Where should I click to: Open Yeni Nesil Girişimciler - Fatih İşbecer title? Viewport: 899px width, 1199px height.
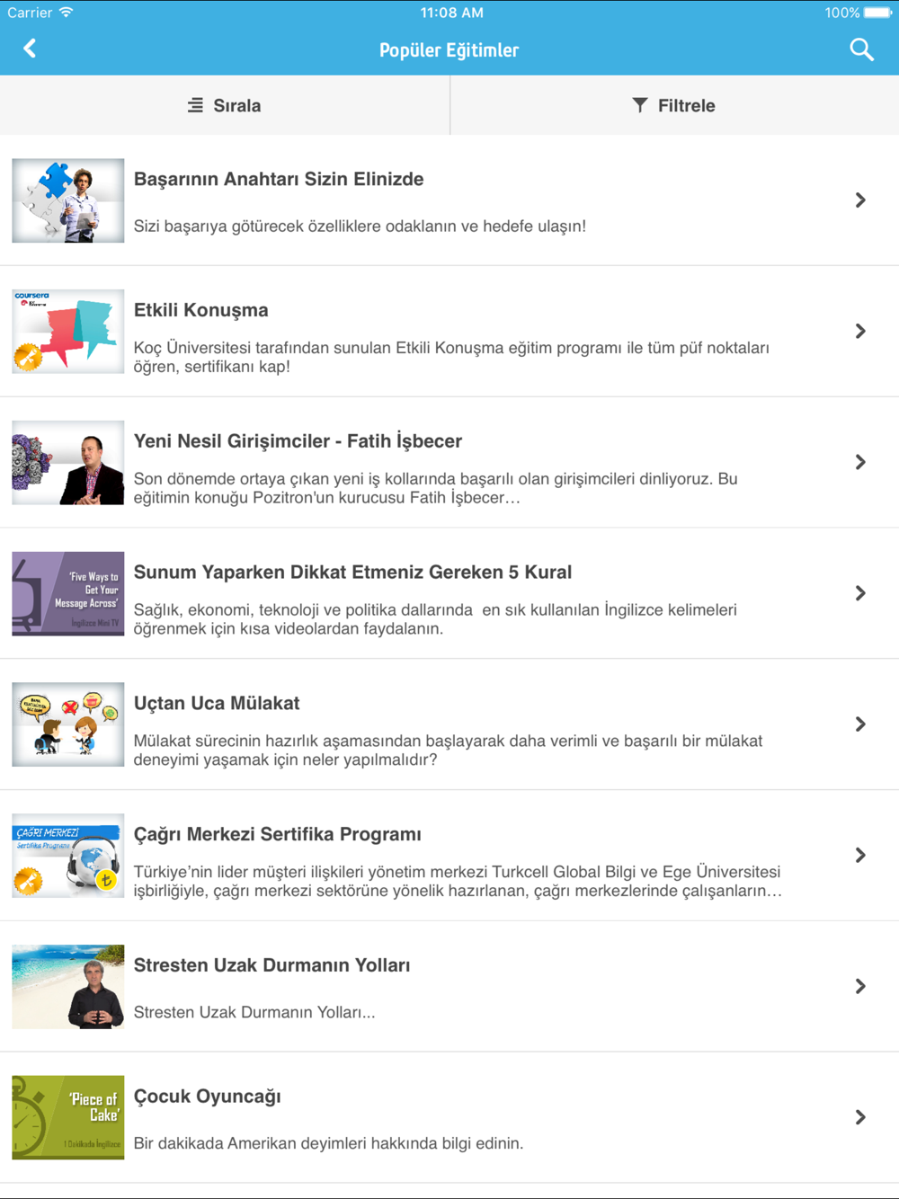click(x=298, y=441)
